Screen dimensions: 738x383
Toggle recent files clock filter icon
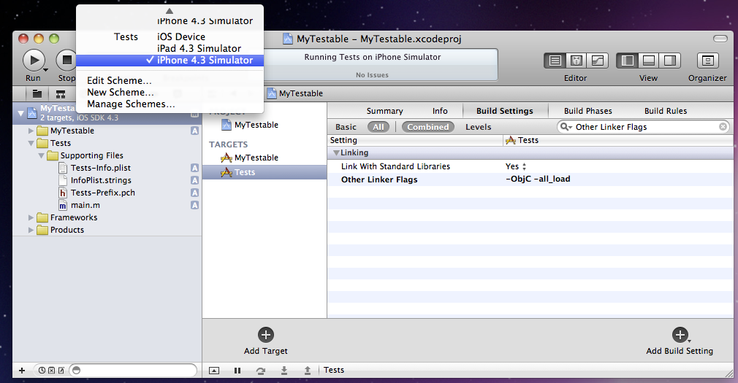(42, 371)
